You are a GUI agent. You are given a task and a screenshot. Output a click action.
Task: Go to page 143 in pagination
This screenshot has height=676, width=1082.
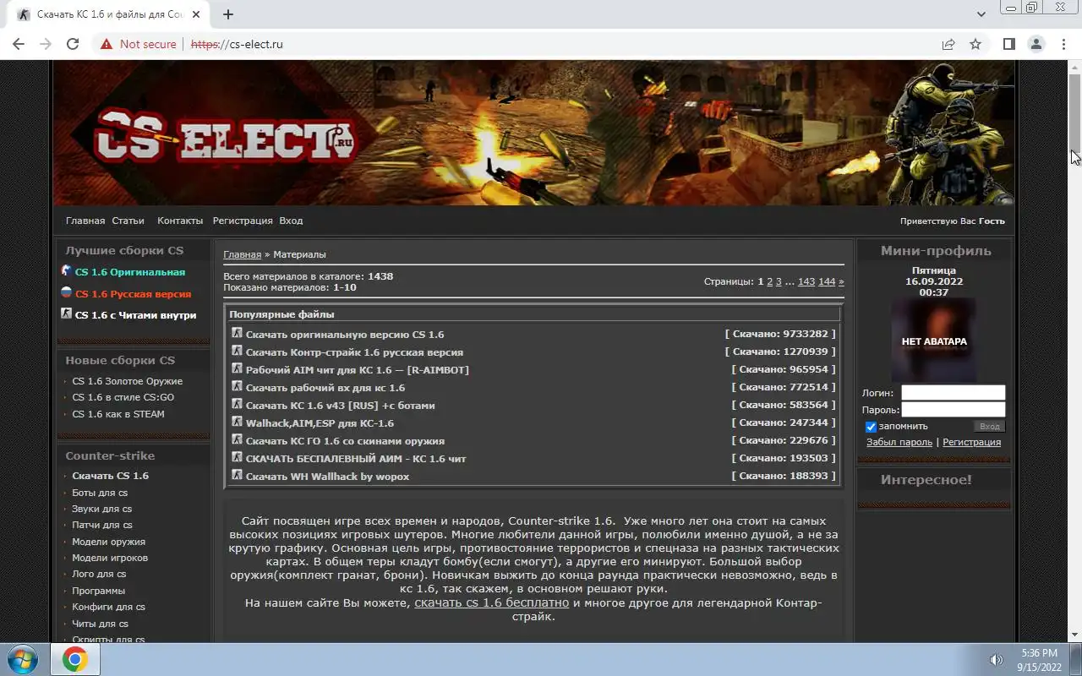pyautogui.click(x=806, y=281)
